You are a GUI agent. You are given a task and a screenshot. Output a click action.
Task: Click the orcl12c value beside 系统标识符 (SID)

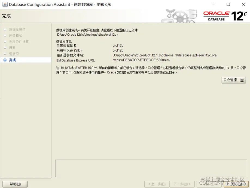click(x=118, y=50)
